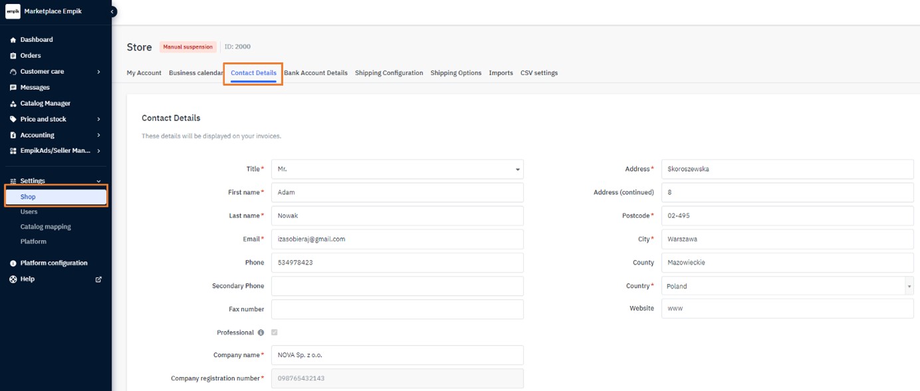Switch to Bank Account Details tab
Viewport: 920px width, 391px height.
point(316,73)
